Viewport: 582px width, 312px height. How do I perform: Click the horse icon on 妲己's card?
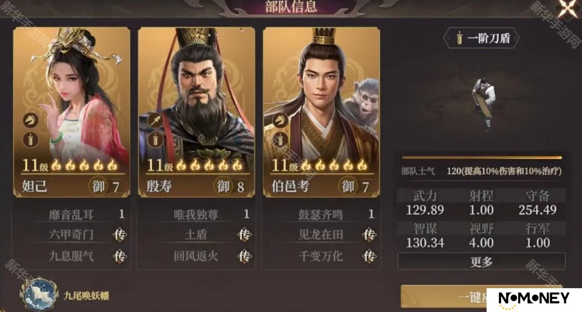30,121
